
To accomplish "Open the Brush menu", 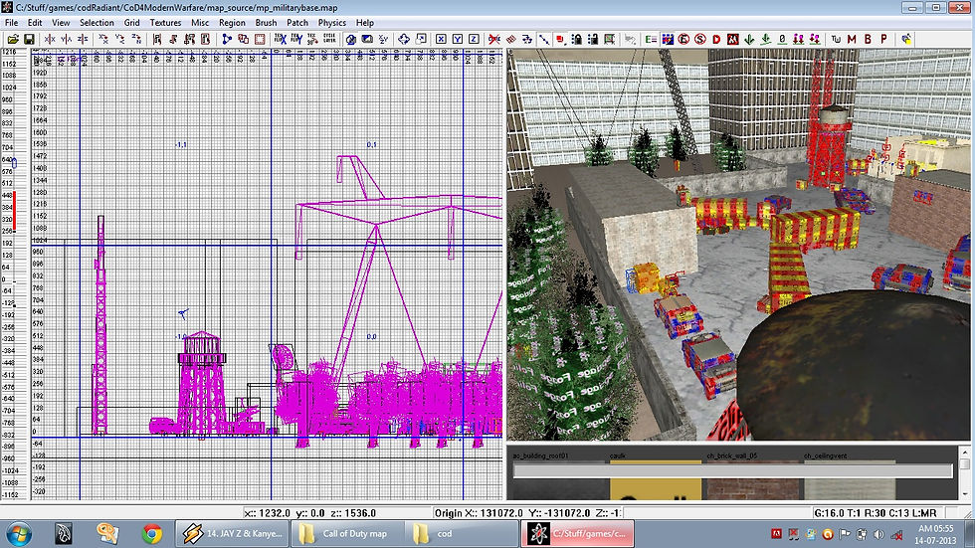I will pyautogui.click(x=267, y=22).
